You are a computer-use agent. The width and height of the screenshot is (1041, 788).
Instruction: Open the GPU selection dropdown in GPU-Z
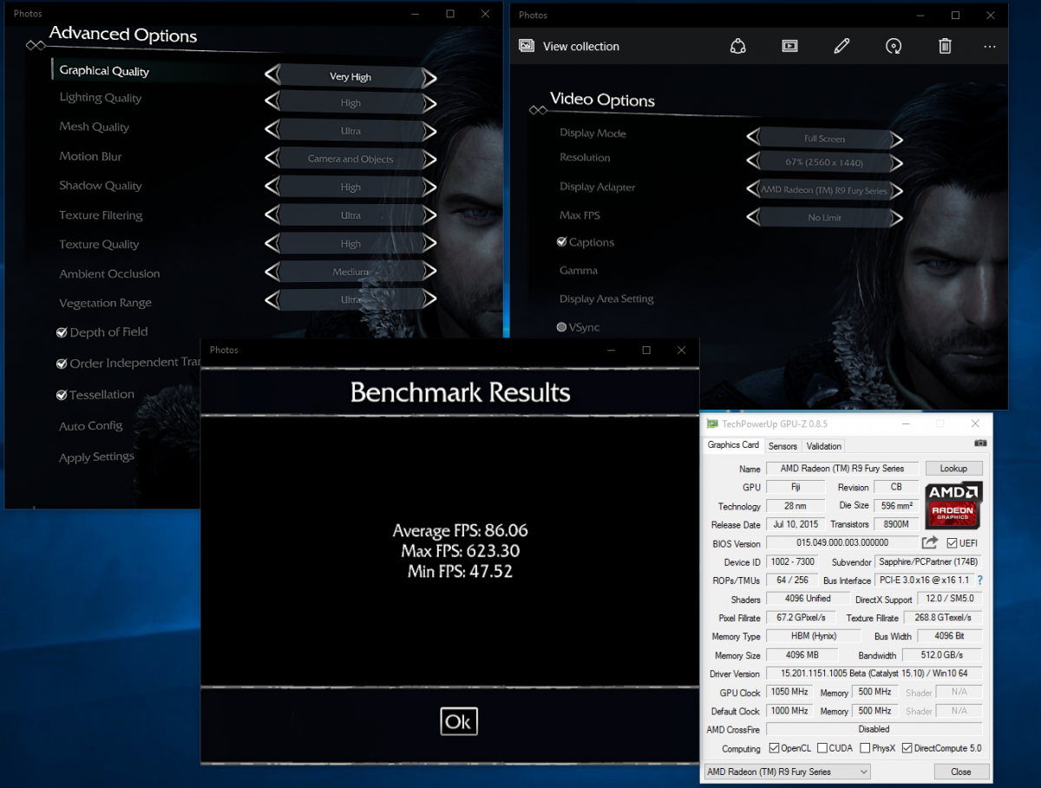(x=787, y=772)
